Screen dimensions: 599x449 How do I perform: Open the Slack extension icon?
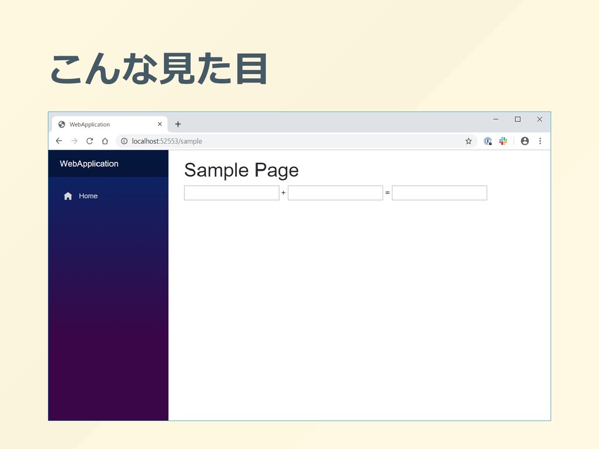click(x=503, y=141)
